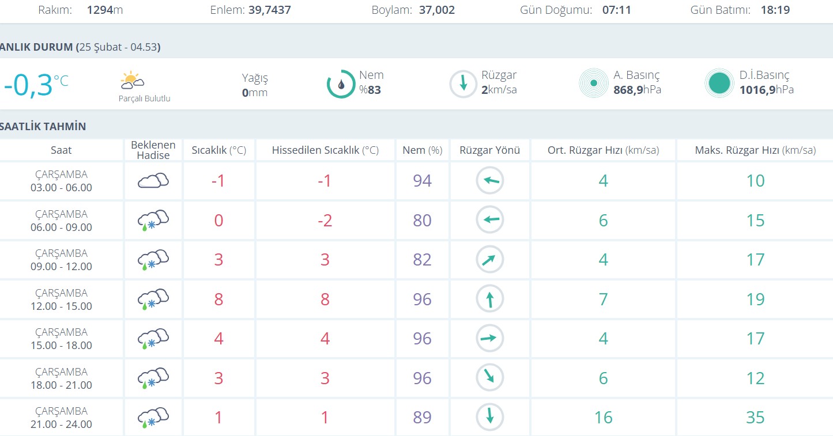Click the sleet icon for 21.00 - 24.00
This screenshot has width=833, height=436.
pyautogui.click(x=153, y=418)
